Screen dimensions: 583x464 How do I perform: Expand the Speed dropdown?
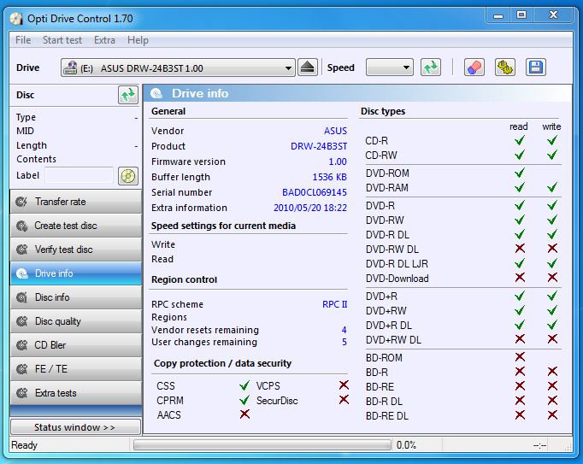point(389,68)
